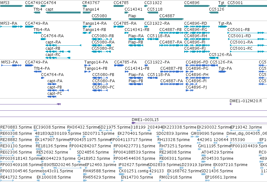
Task: Click the CG4896-RH transcript label
Action: tap(196, 36)
